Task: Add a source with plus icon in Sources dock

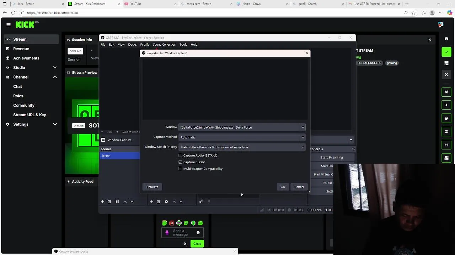Action: click(151, 202)
